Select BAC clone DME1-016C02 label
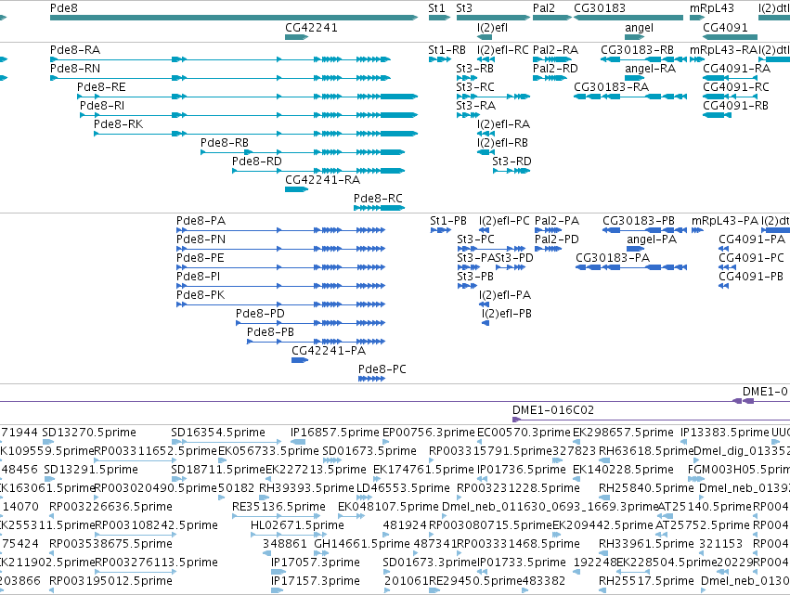 (553, 410)
